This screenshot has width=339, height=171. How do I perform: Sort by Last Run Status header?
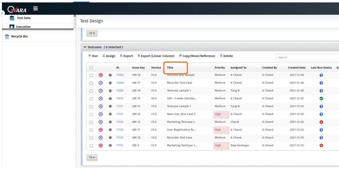321,67
